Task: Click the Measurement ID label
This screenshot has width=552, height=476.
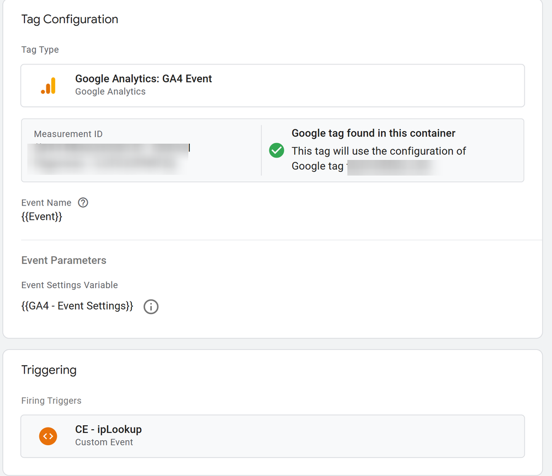Action: [x=68, y=134]
